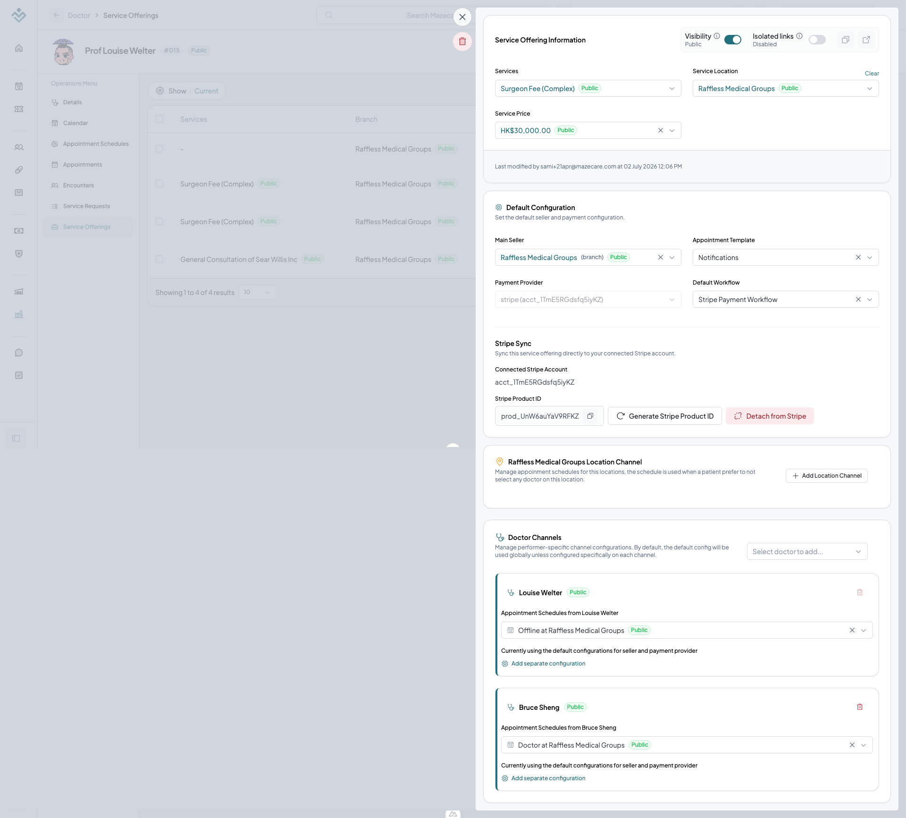Close the service offering side panel
Viewport: 906px width, 818px height.
pyautogui.click(x=462, y=17)
